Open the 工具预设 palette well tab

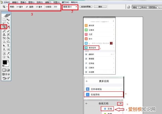(x=143, y=7)
